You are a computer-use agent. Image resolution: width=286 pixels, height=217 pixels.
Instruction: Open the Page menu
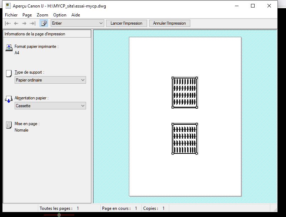point(27,15)
